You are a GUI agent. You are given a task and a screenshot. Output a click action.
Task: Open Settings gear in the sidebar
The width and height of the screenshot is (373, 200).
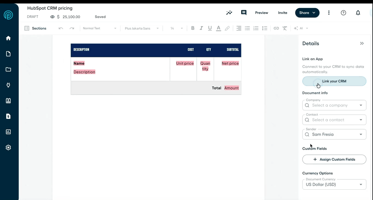[8, 147]
